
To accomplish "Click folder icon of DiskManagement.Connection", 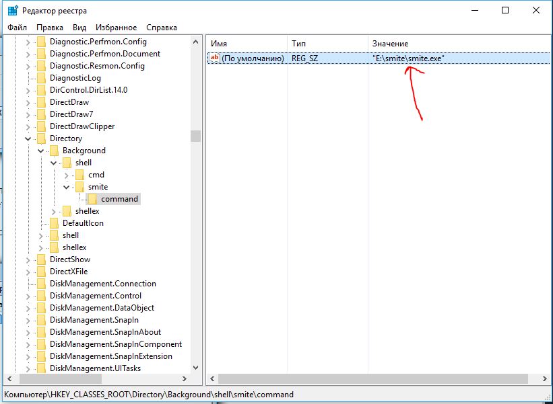I will [42, 284].
